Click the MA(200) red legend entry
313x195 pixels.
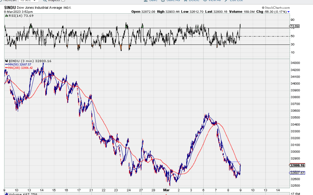(x=19, y=68)
